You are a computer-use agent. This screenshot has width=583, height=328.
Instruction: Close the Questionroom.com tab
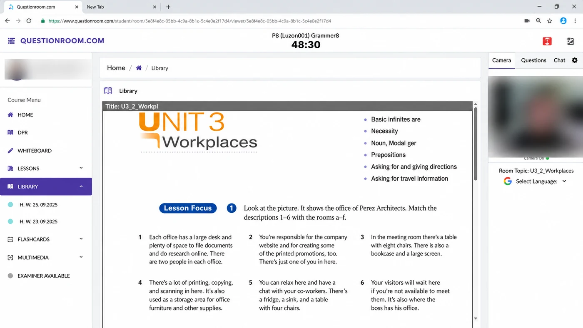click(76, 7)
